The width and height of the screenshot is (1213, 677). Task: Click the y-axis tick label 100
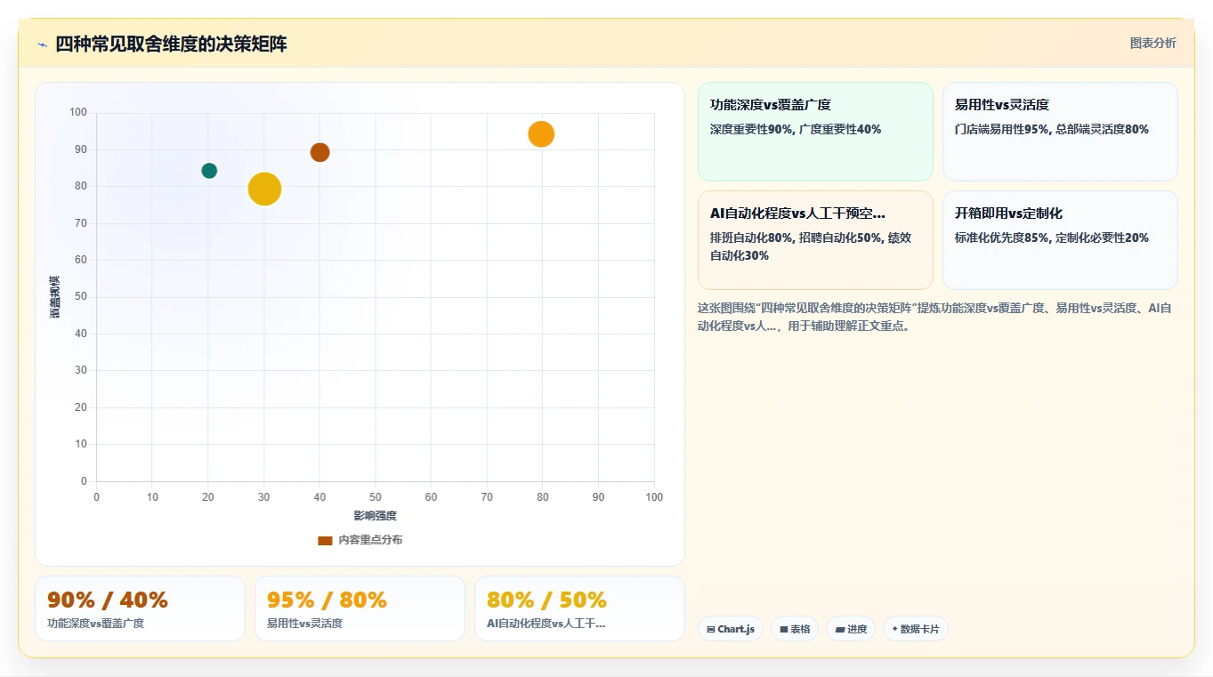78,112
